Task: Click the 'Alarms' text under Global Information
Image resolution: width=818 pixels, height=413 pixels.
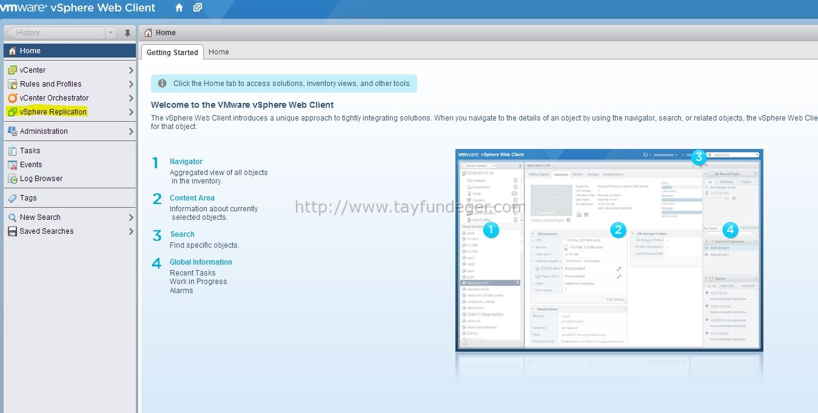Action: click(x=181, y=291)
